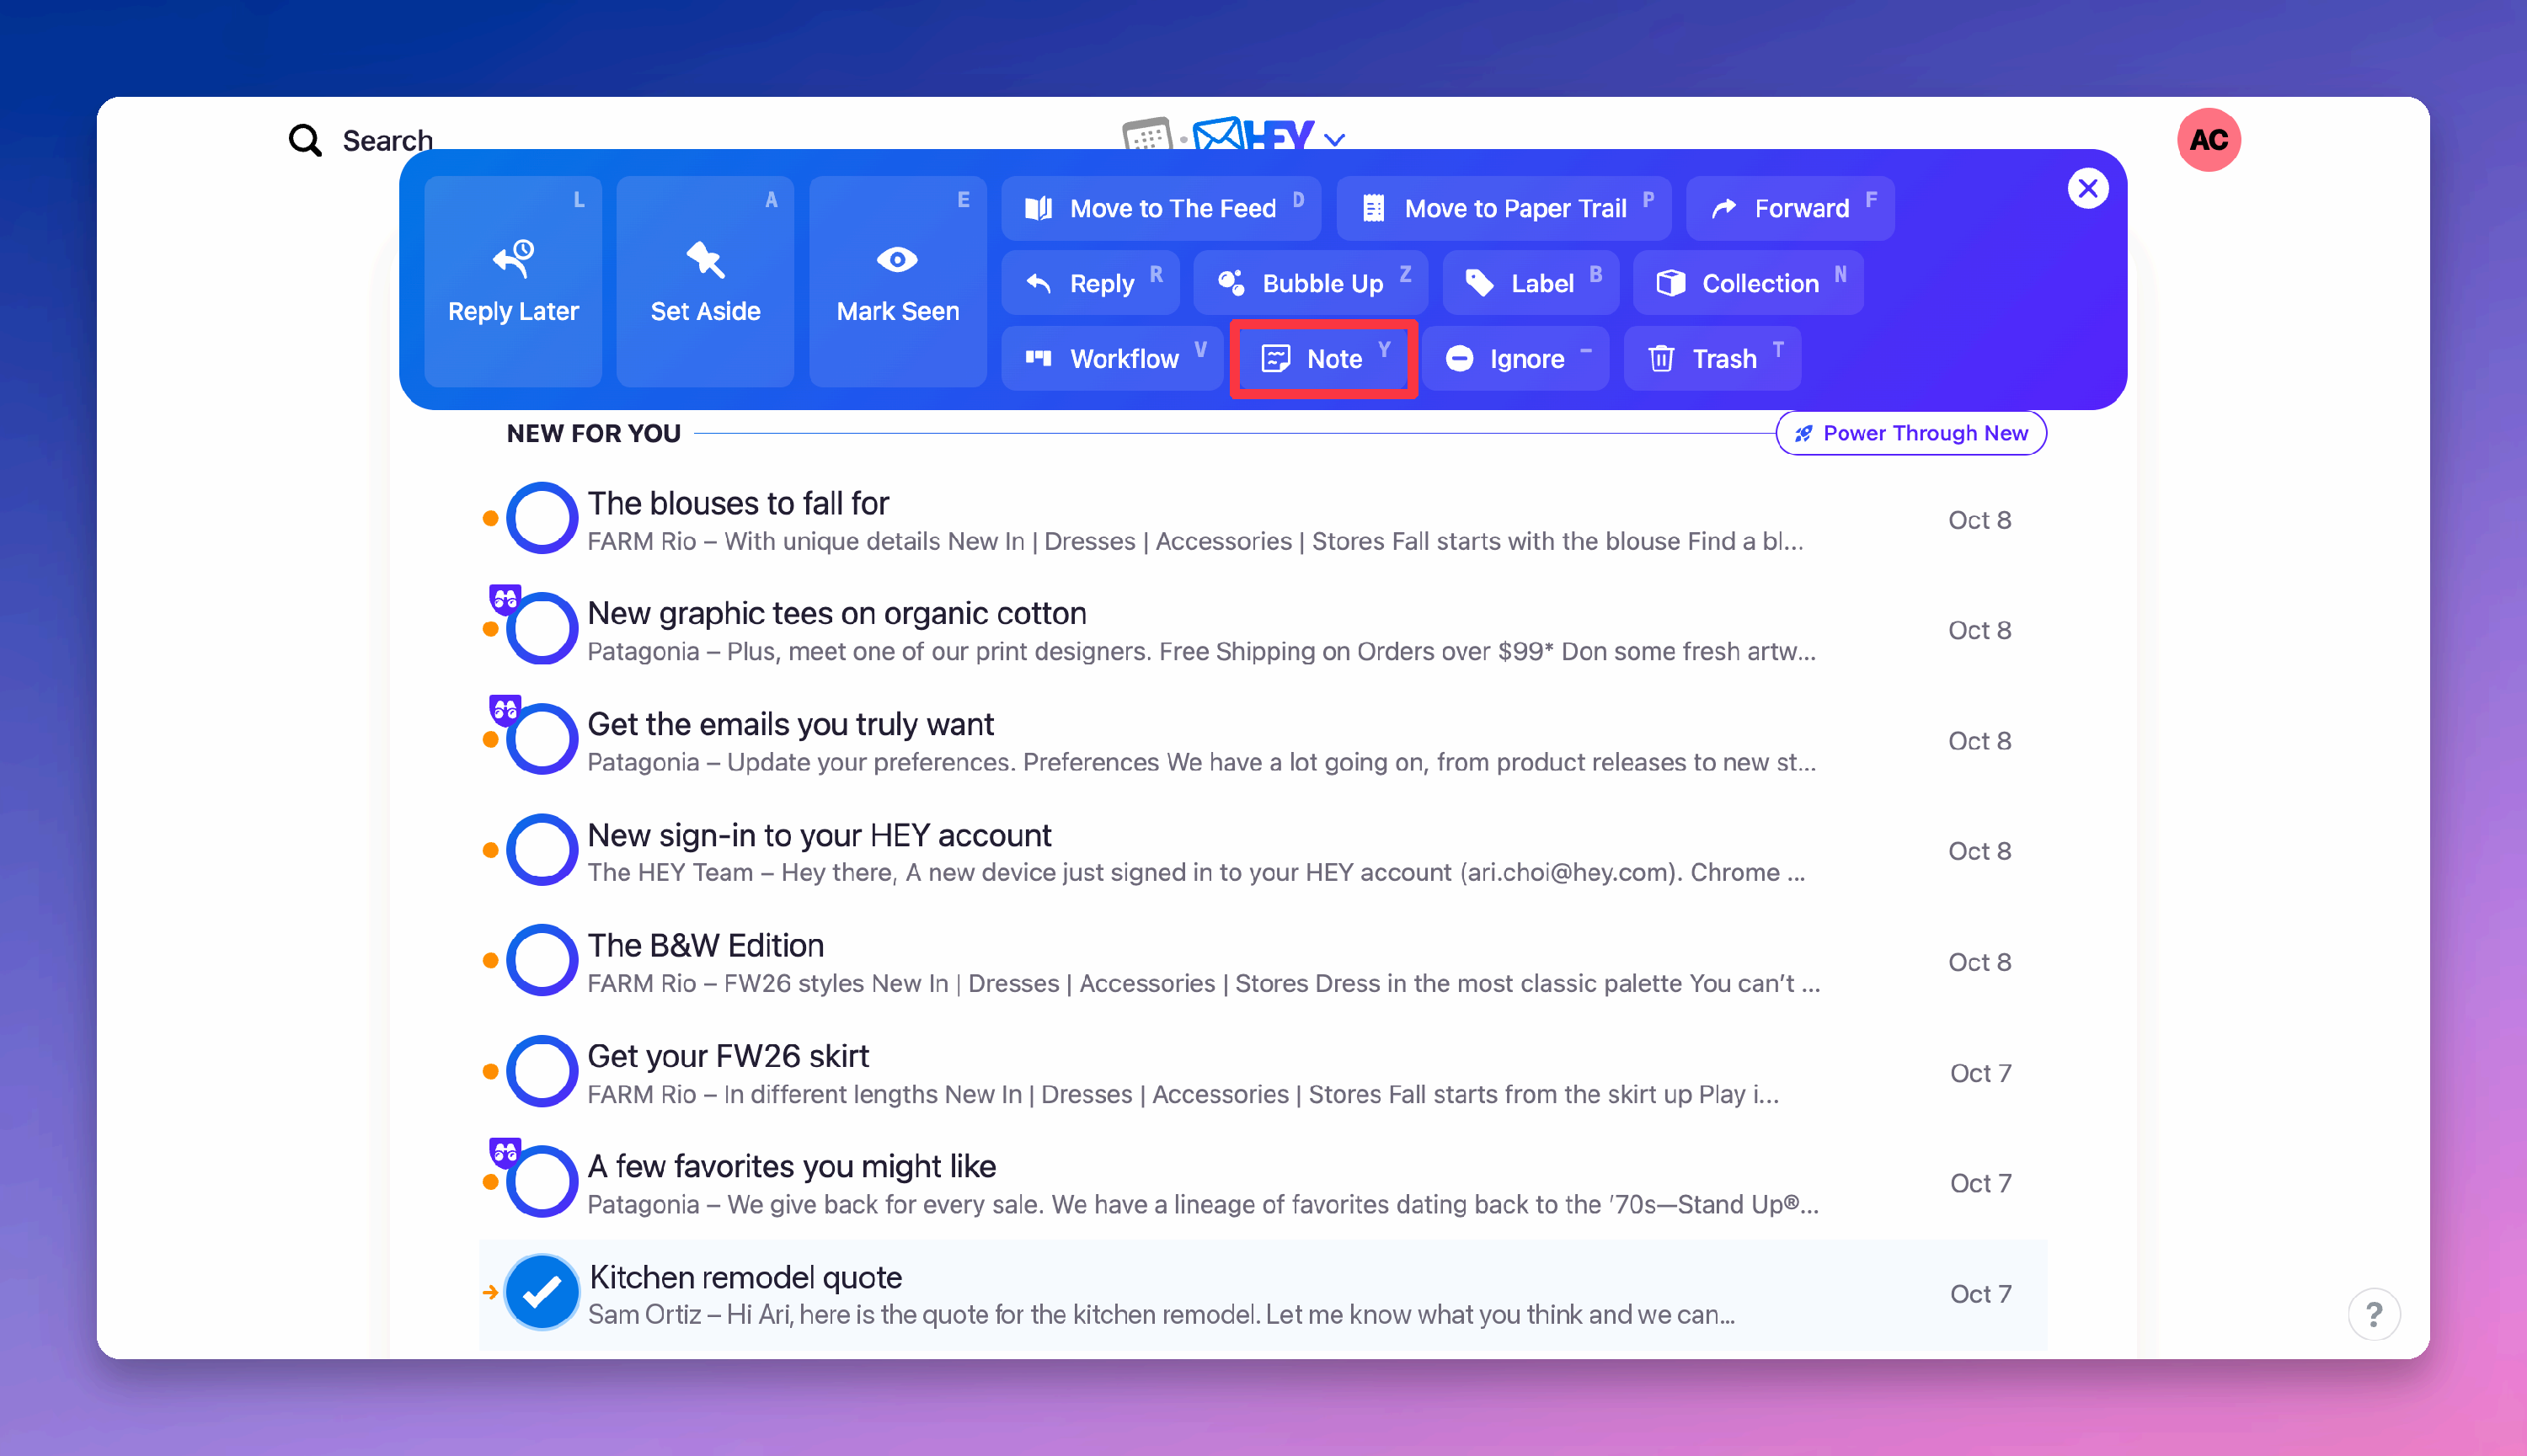Deselect the Kitchen remodel quote checkmark

pos(542,1292)
